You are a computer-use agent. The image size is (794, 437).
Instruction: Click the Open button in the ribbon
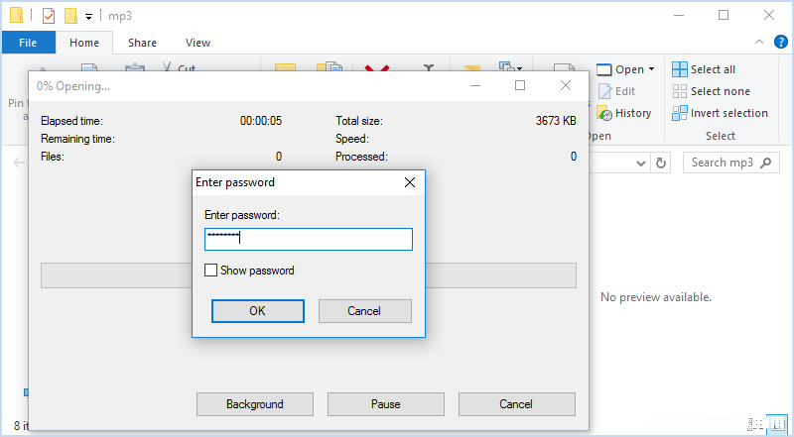(620, 69)
